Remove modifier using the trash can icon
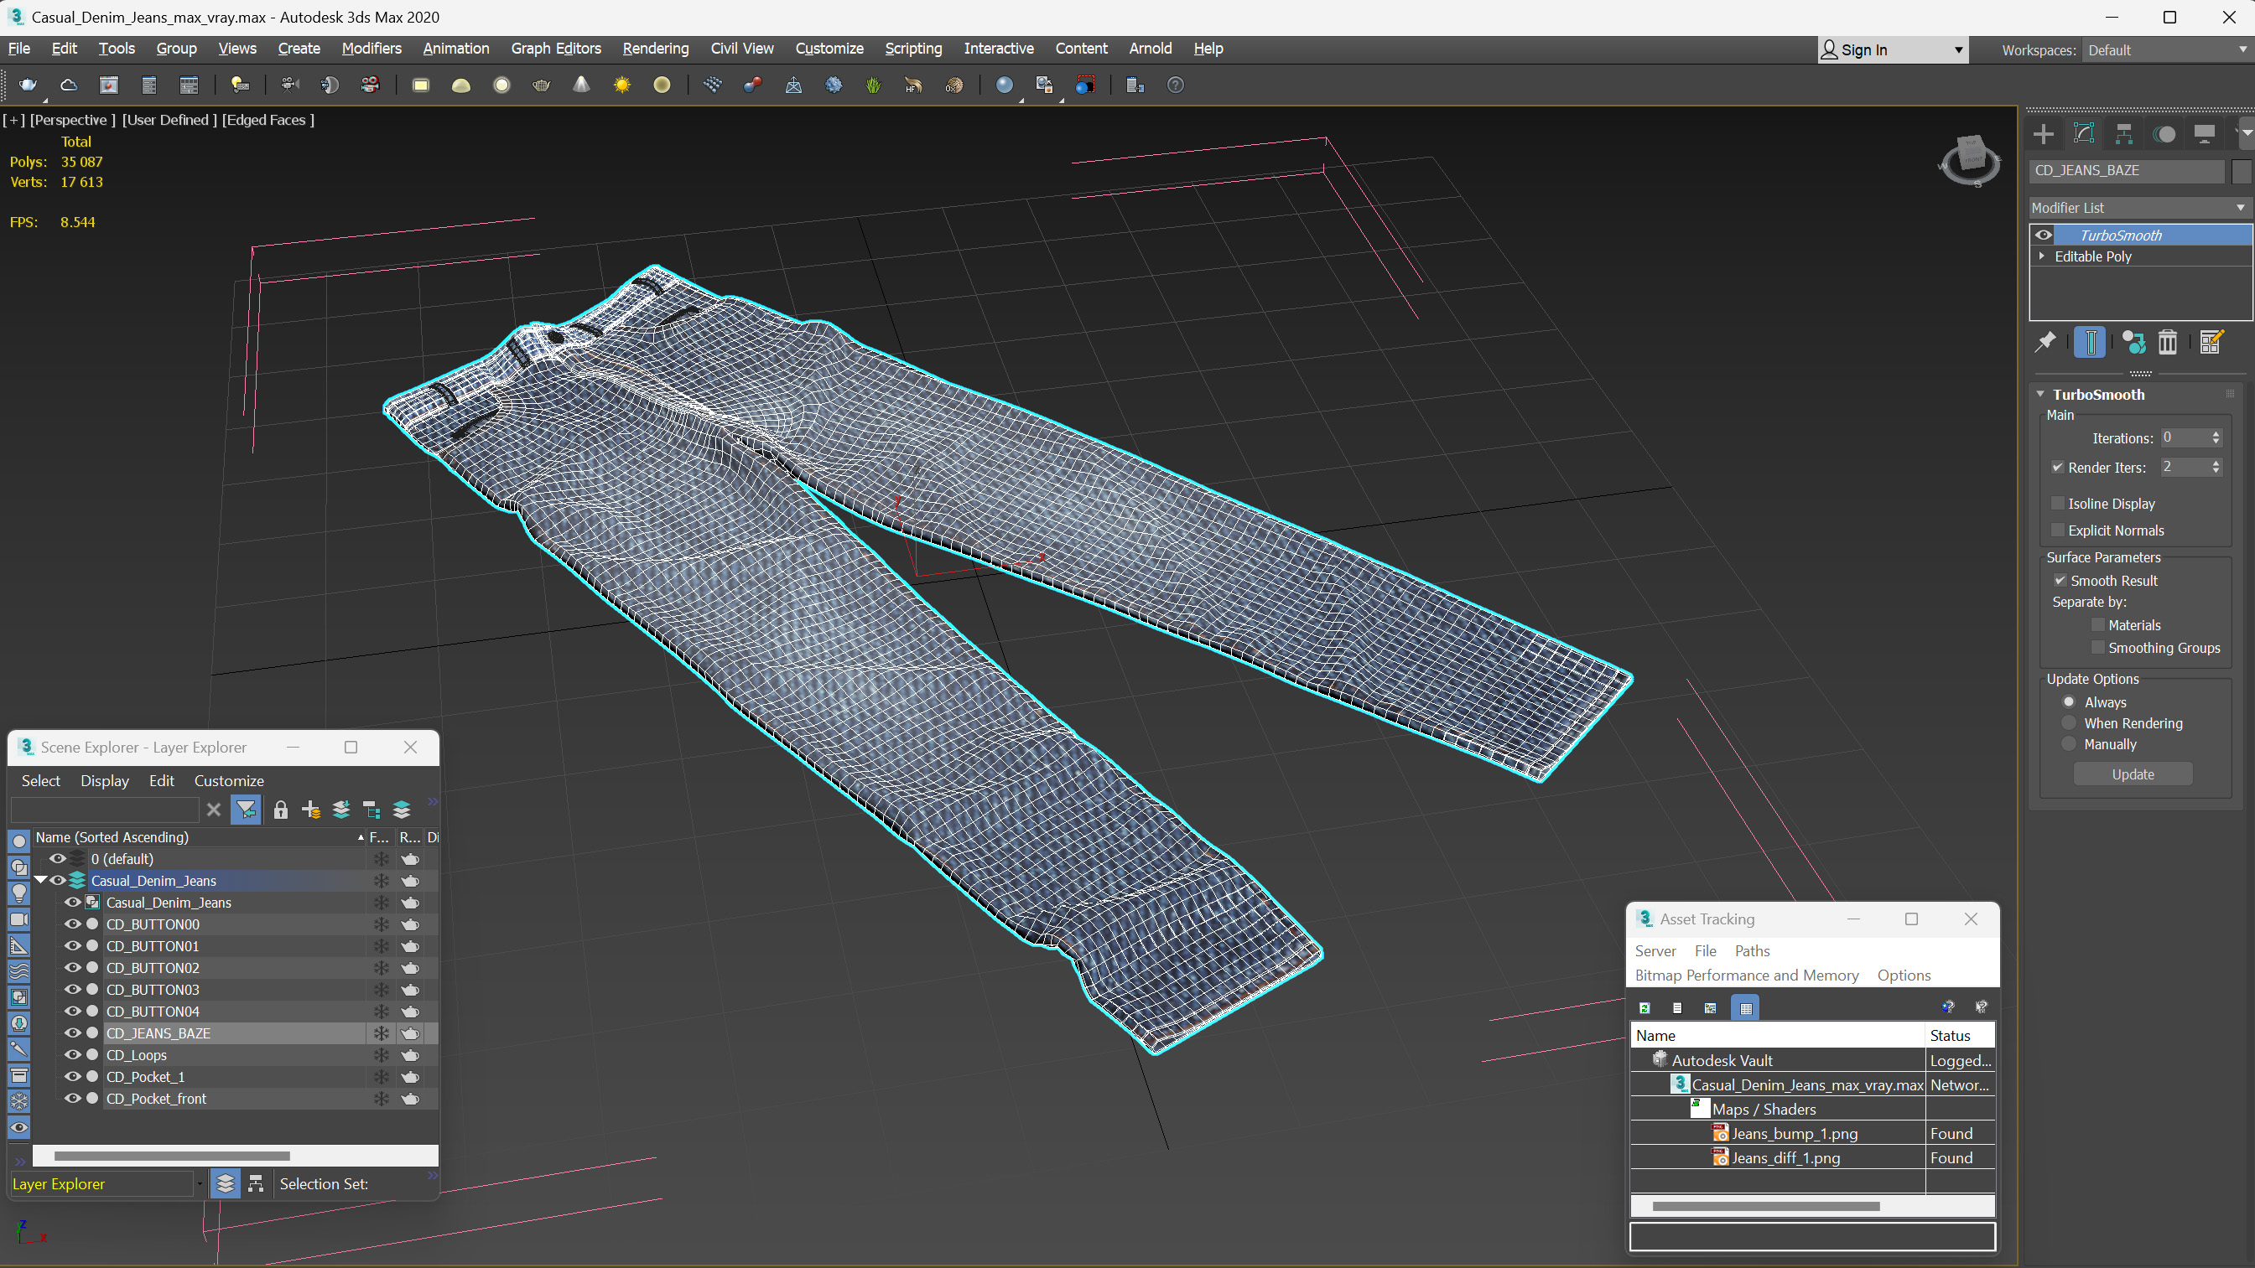The image size is (2255, 1268). pyautogui.click(x=2168, y=342)
